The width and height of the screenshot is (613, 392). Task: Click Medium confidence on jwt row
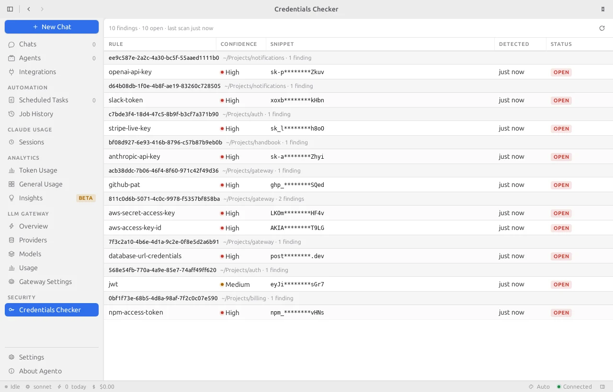pos(235,284)
